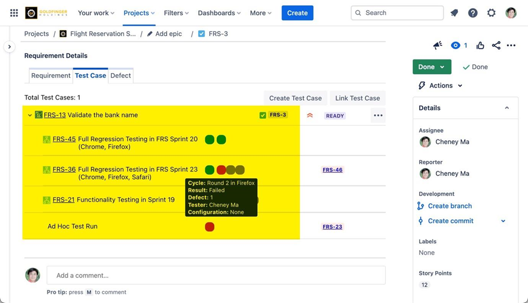Viewport: 528px width, 303px height.
Task: Switch to the Defect tab
Action: [x=120, y=75]
